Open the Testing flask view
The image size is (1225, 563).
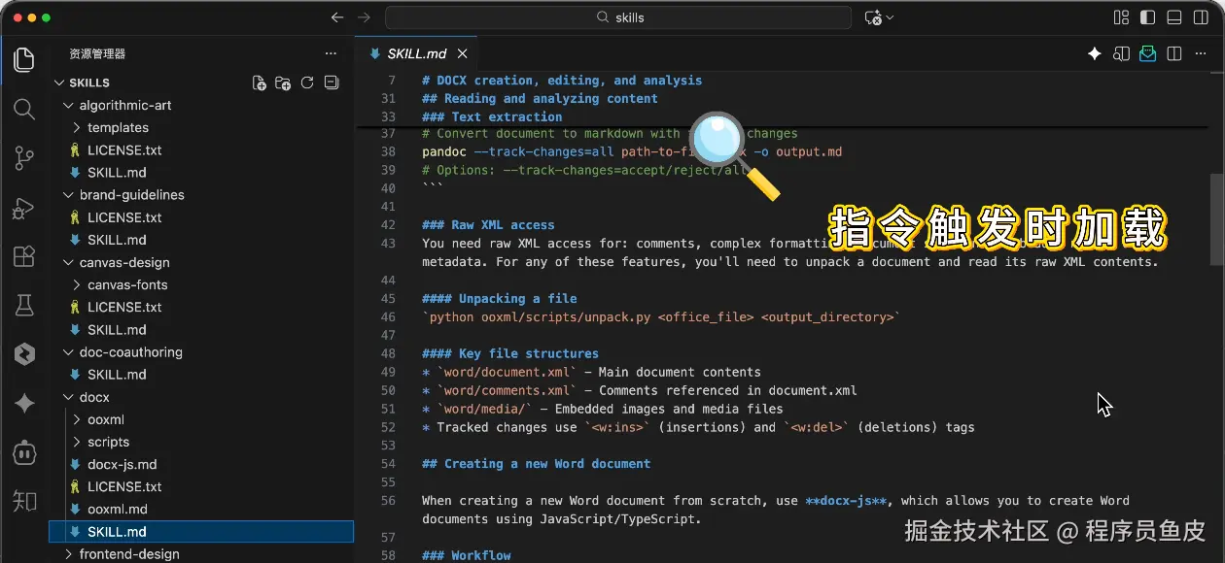pos(24,305)
